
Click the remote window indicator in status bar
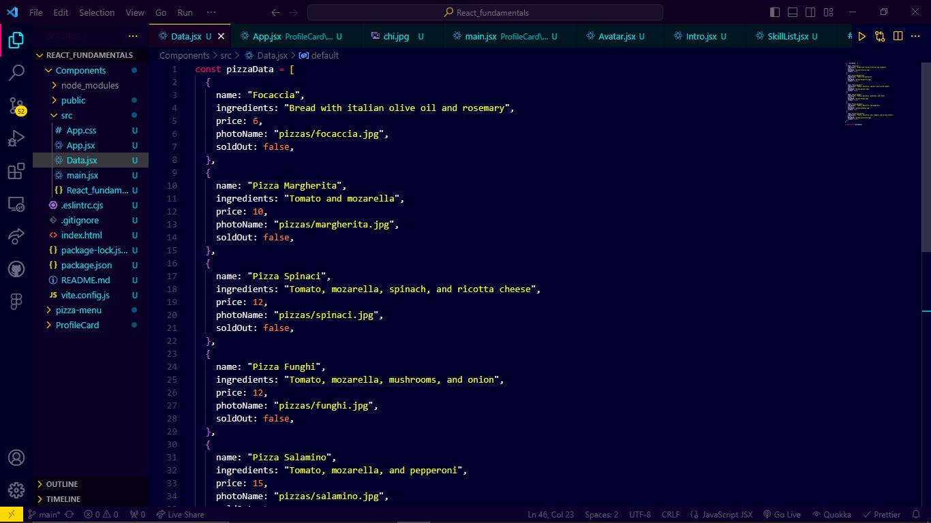click(x=12, y=515)
